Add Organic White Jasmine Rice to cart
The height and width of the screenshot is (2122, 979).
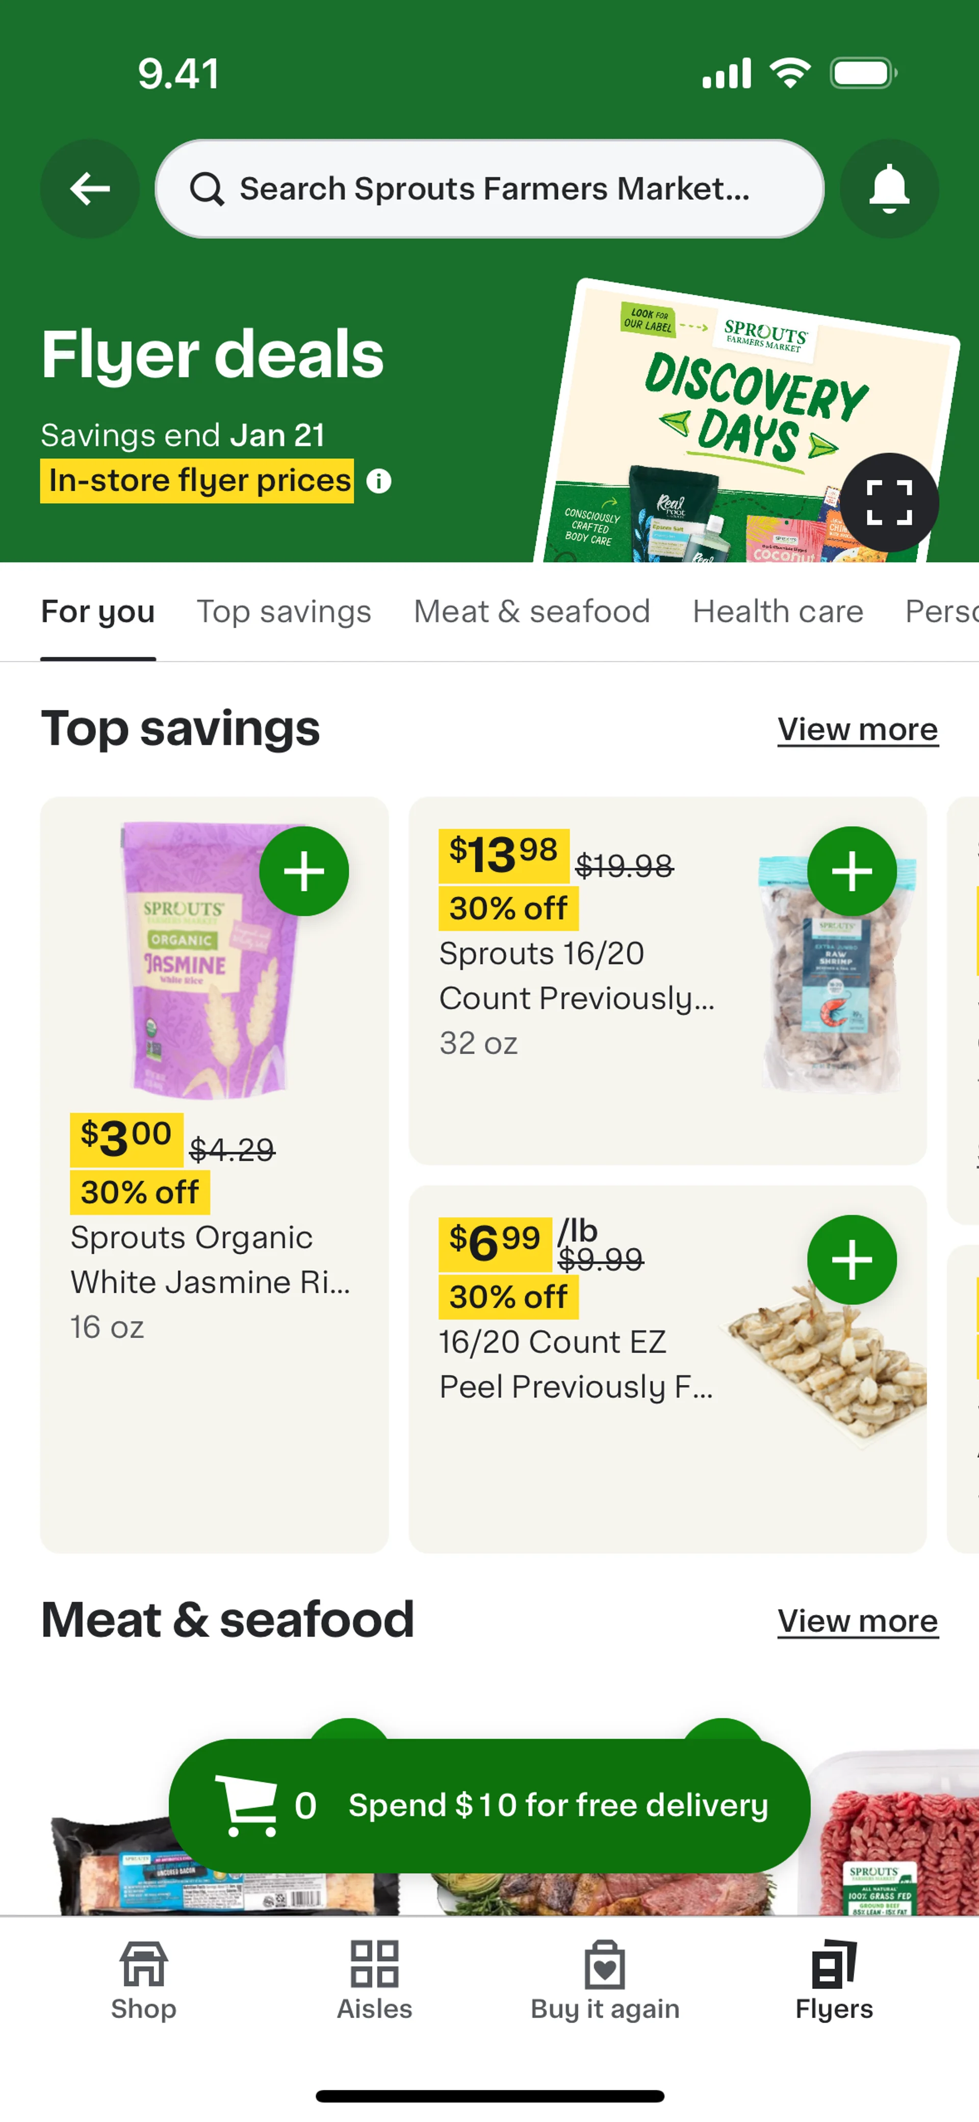point(303,871)
